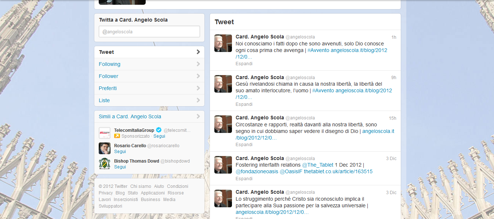Select Preferiti in the sidebar menu

[108, 88]
